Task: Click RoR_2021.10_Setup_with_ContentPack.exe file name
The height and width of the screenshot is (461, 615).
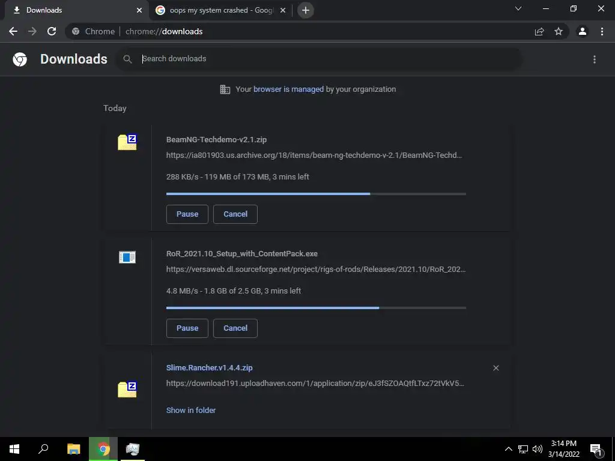Action: (x=241, y=254)
